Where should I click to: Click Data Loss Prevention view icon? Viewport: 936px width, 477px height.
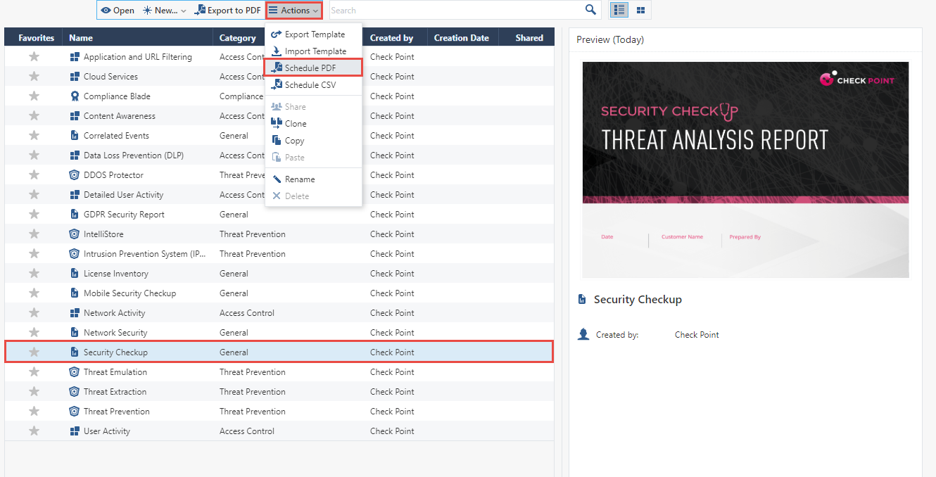pyautogui.click(x=75, y=155)
